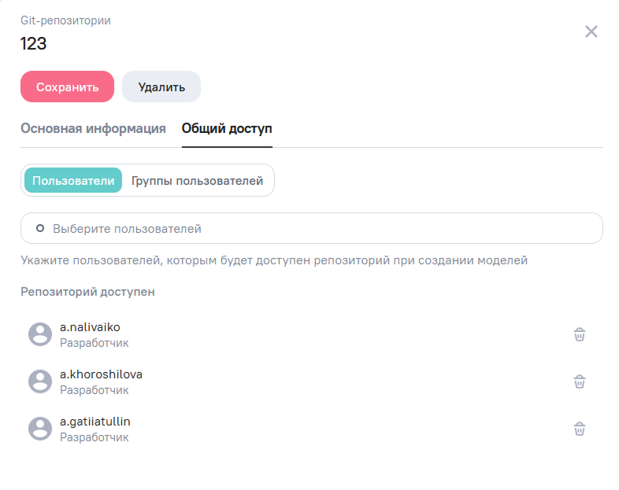The height and width of the screenshot is (490, 619).
Task: Click Разработчик role under a.gatiiatullin
Action: tap(95, 437)
